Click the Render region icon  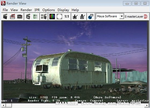pos(12,17)
